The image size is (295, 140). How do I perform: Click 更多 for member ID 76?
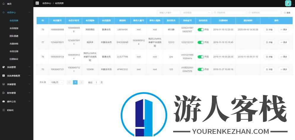[x=284, y=57]
